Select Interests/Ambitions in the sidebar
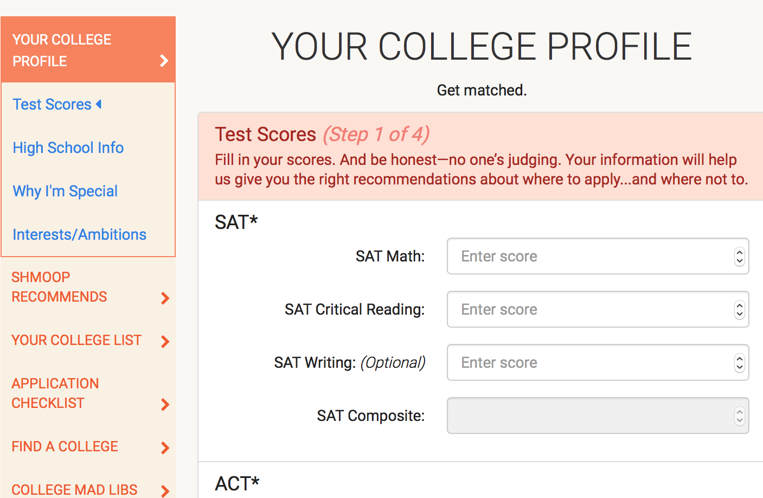 point(80,234)
